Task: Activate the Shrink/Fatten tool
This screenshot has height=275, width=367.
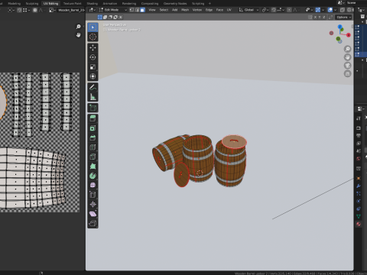Action: [x=93, y=204]
